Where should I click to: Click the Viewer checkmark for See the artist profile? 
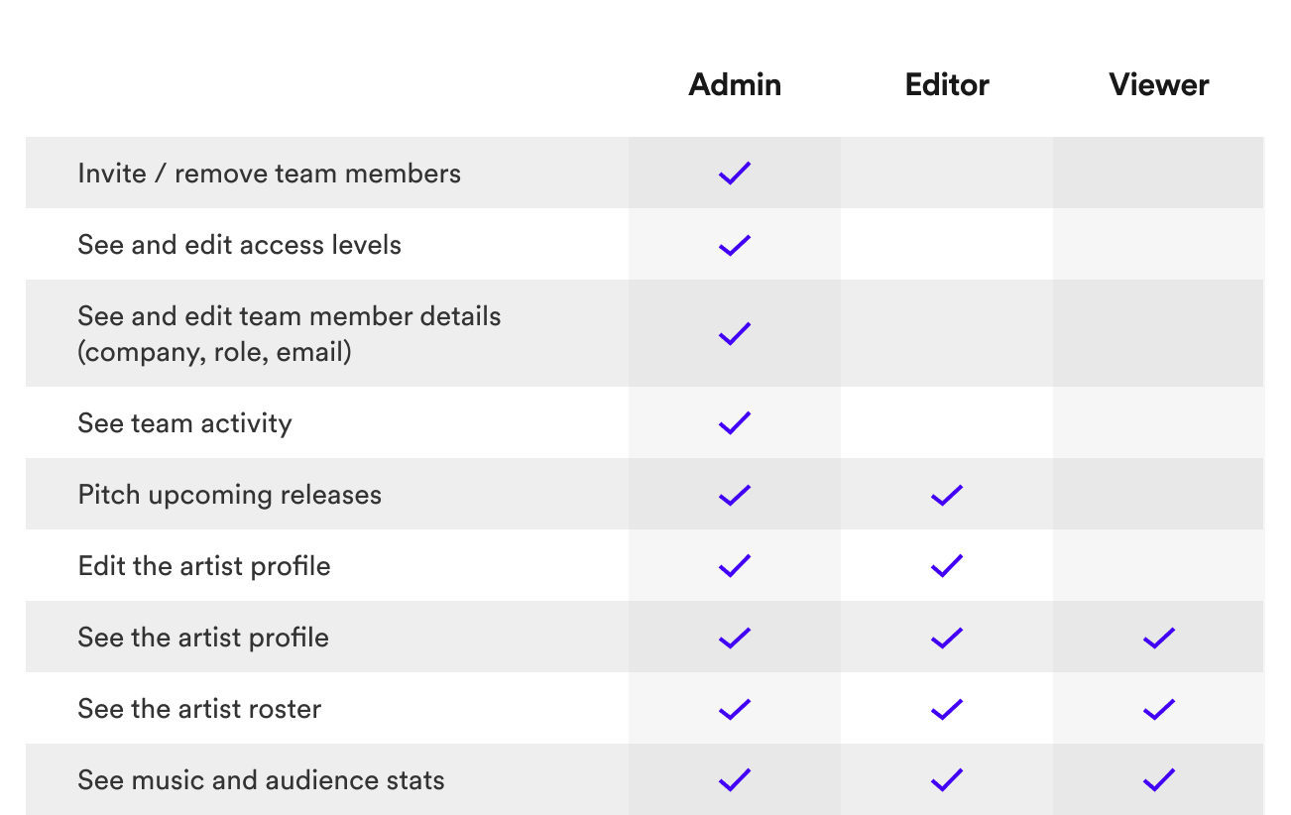point(1159,638)
